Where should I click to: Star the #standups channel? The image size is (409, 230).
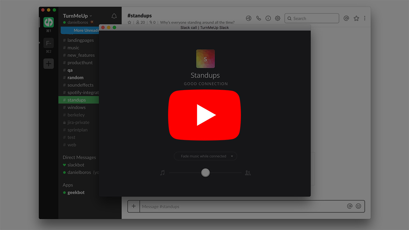click(x=129, y=23)
